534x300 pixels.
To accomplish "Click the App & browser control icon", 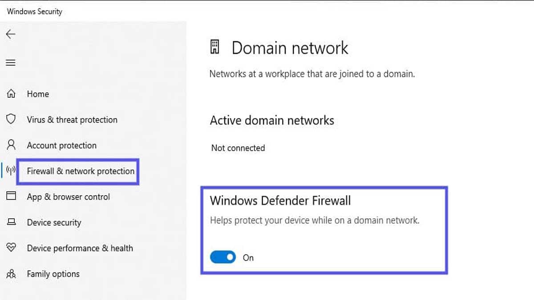I will pyautogui.click(x=10, y=197).
